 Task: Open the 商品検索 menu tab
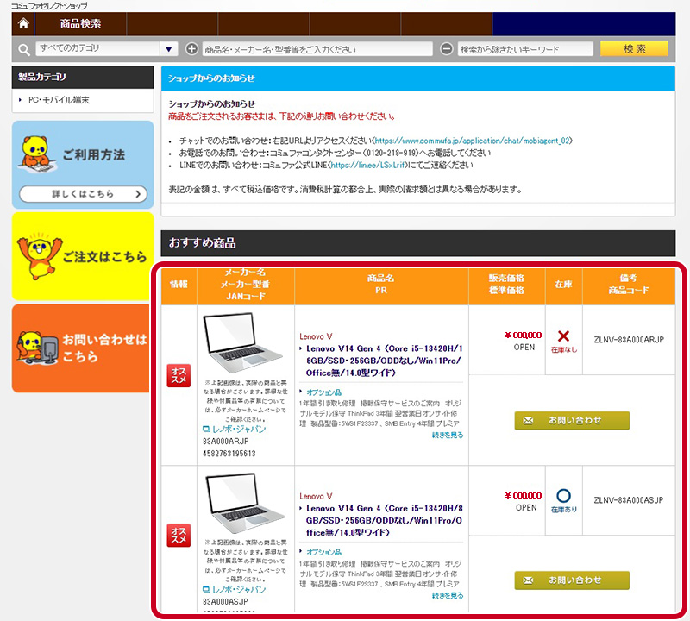coord(81,24)
